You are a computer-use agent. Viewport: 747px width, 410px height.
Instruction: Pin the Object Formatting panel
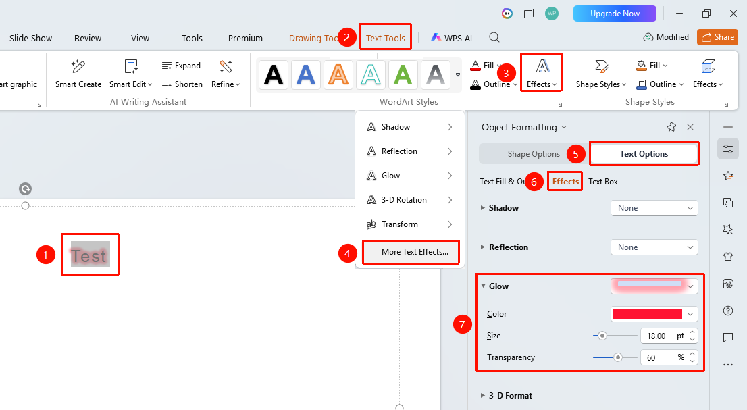click(671, 127)
